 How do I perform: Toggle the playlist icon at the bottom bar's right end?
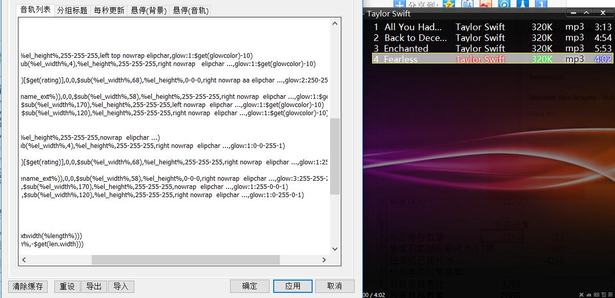point(610,295)
